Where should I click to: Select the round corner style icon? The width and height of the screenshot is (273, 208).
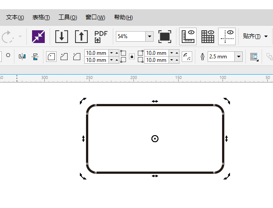coord(51,57)
